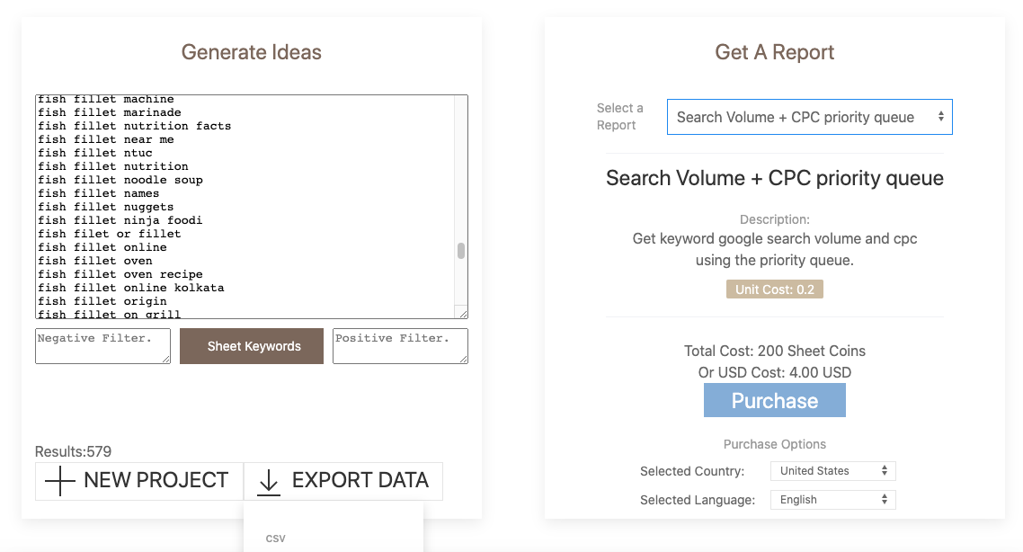Open the Selected Language dropdown

click(x=832, y=500)
